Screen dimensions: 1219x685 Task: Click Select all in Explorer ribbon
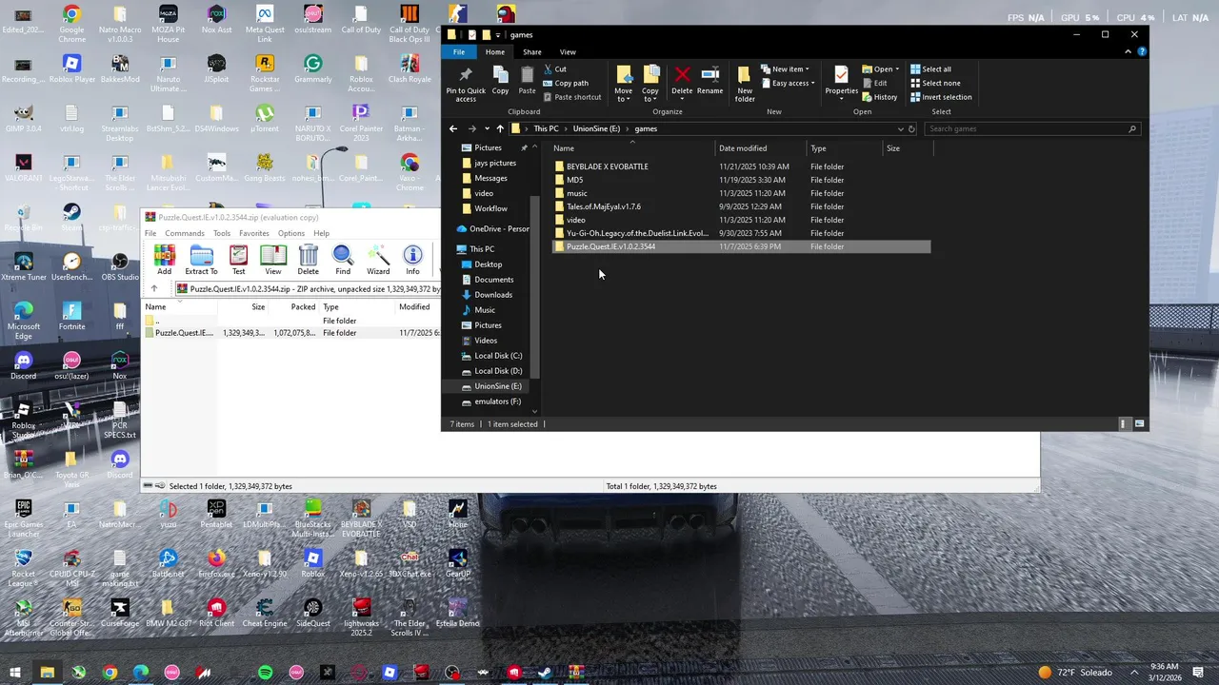pos(930,69)
